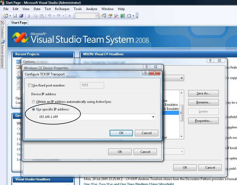Open the Test menu
Screen dimensions: 237x185
point(48,9)
